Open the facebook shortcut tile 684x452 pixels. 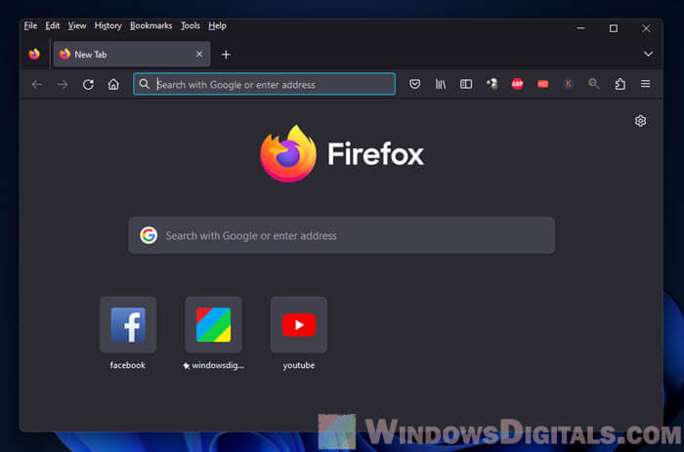[128, 325]
